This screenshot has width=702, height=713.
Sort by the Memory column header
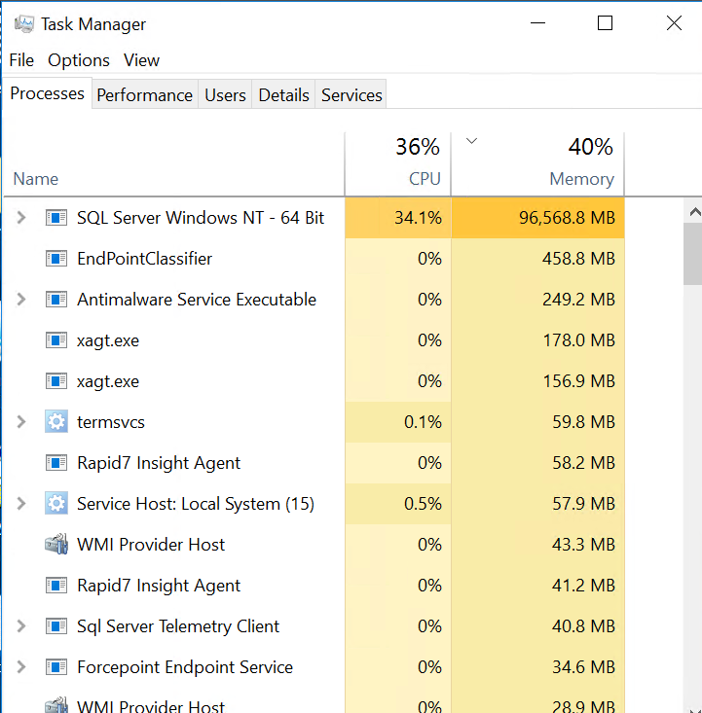(x=537, y=163)
